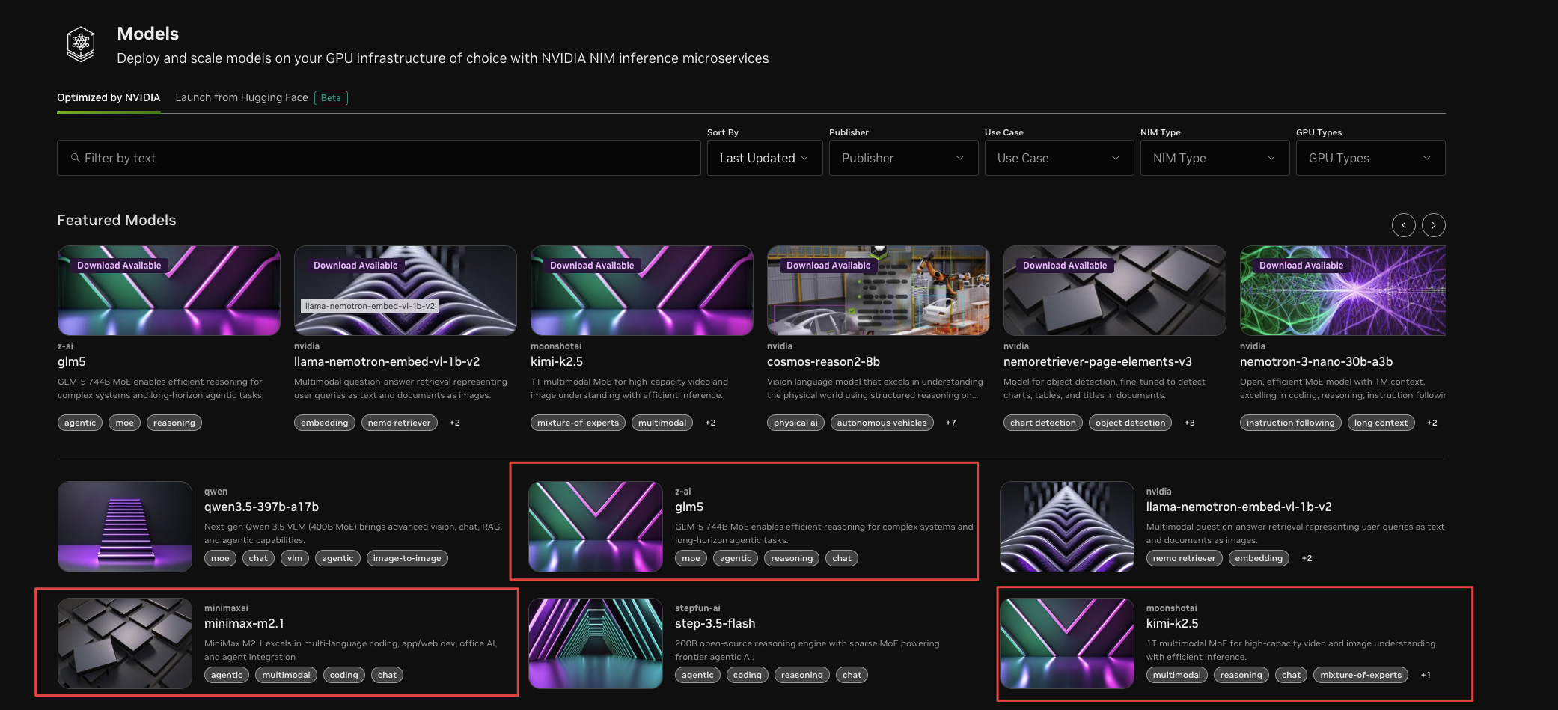
Task: Advance featured models with next arrow
Action: click(1433, 225)
